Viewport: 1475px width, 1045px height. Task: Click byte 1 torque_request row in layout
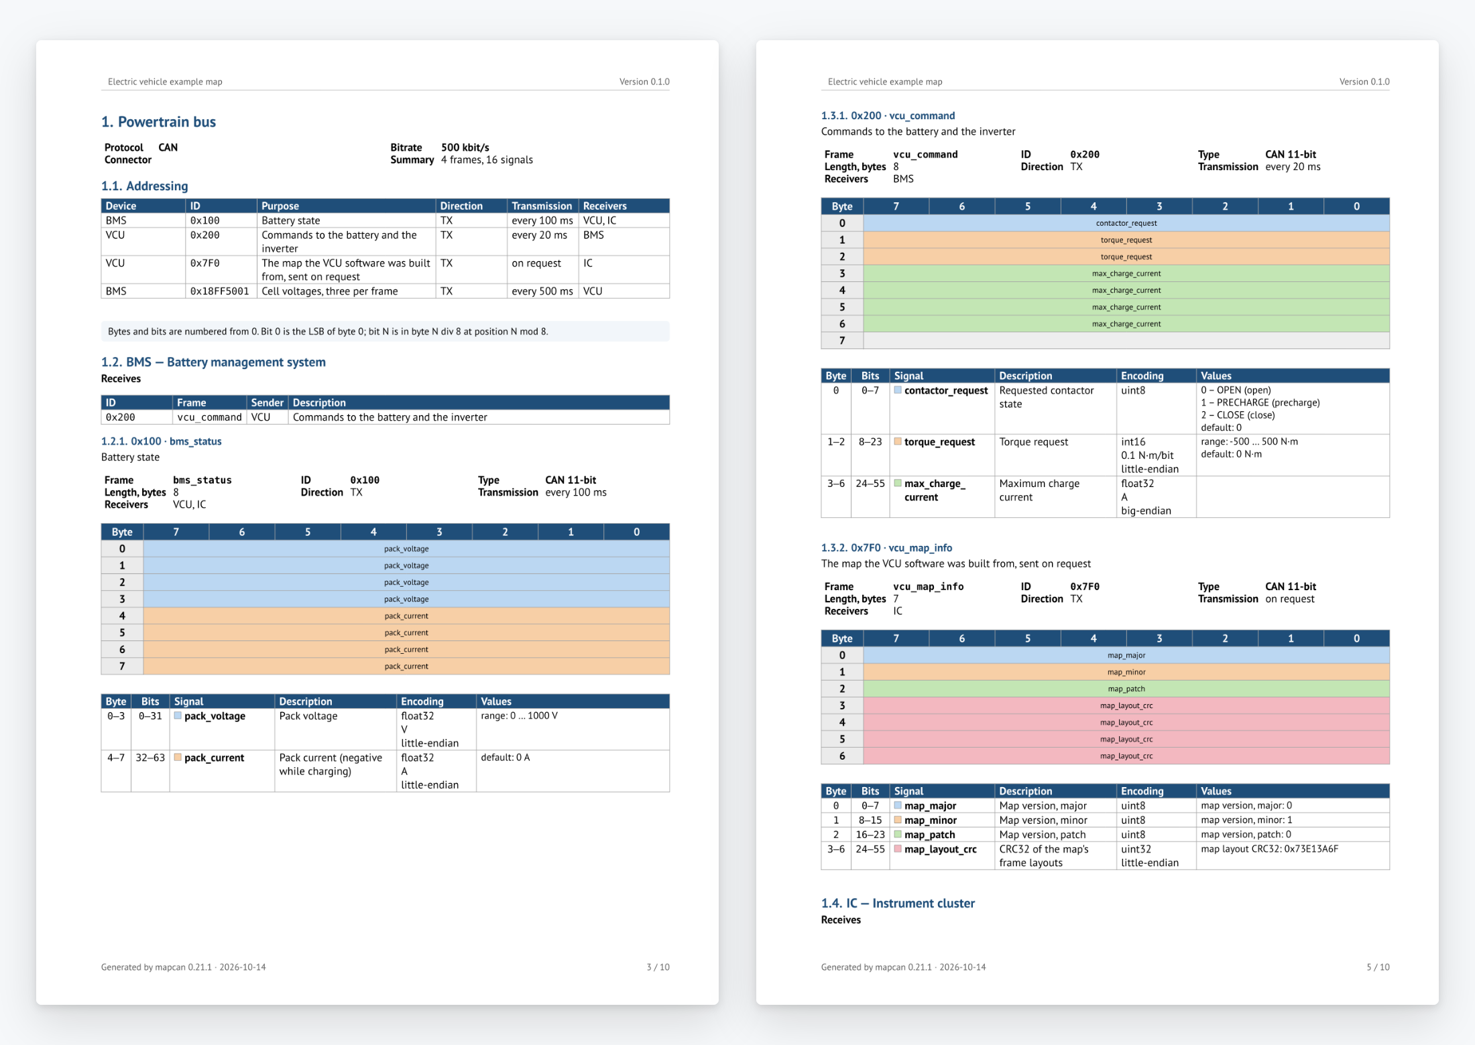coord(1126,240)
